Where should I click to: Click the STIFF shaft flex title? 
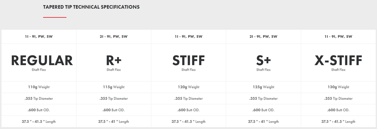[189, 60]
